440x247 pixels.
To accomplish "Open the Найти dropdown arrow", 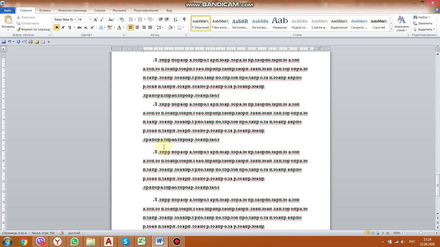I will (429, 17).
